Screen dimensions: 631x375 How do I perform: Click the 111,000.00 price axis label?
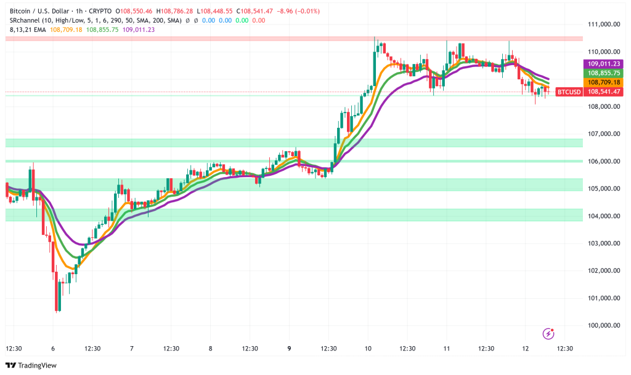604,24
